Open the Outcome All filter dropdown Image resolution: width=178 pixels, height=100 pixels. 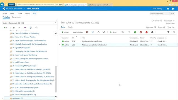click(151, 27)
